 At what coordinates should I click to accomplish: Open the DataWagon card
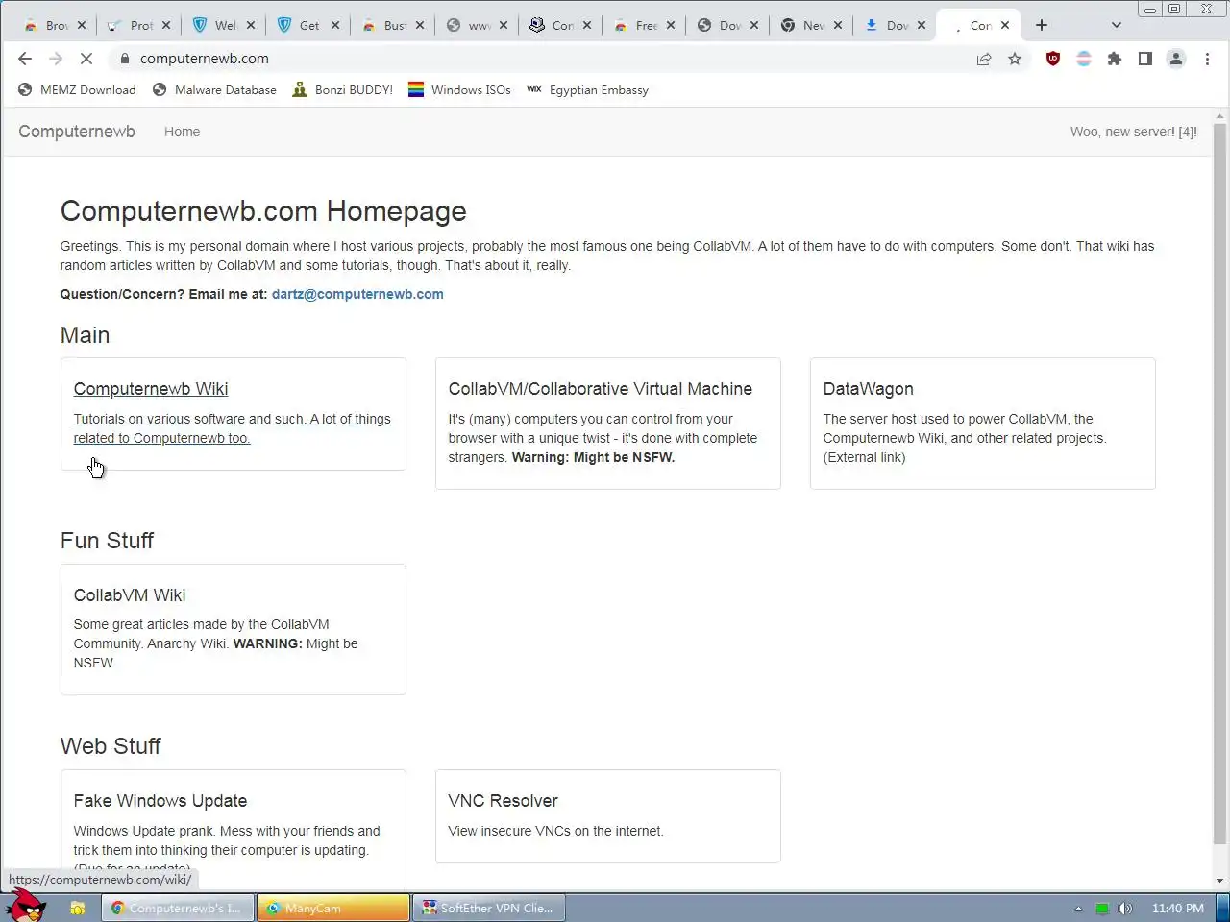[x=983, y=424]
